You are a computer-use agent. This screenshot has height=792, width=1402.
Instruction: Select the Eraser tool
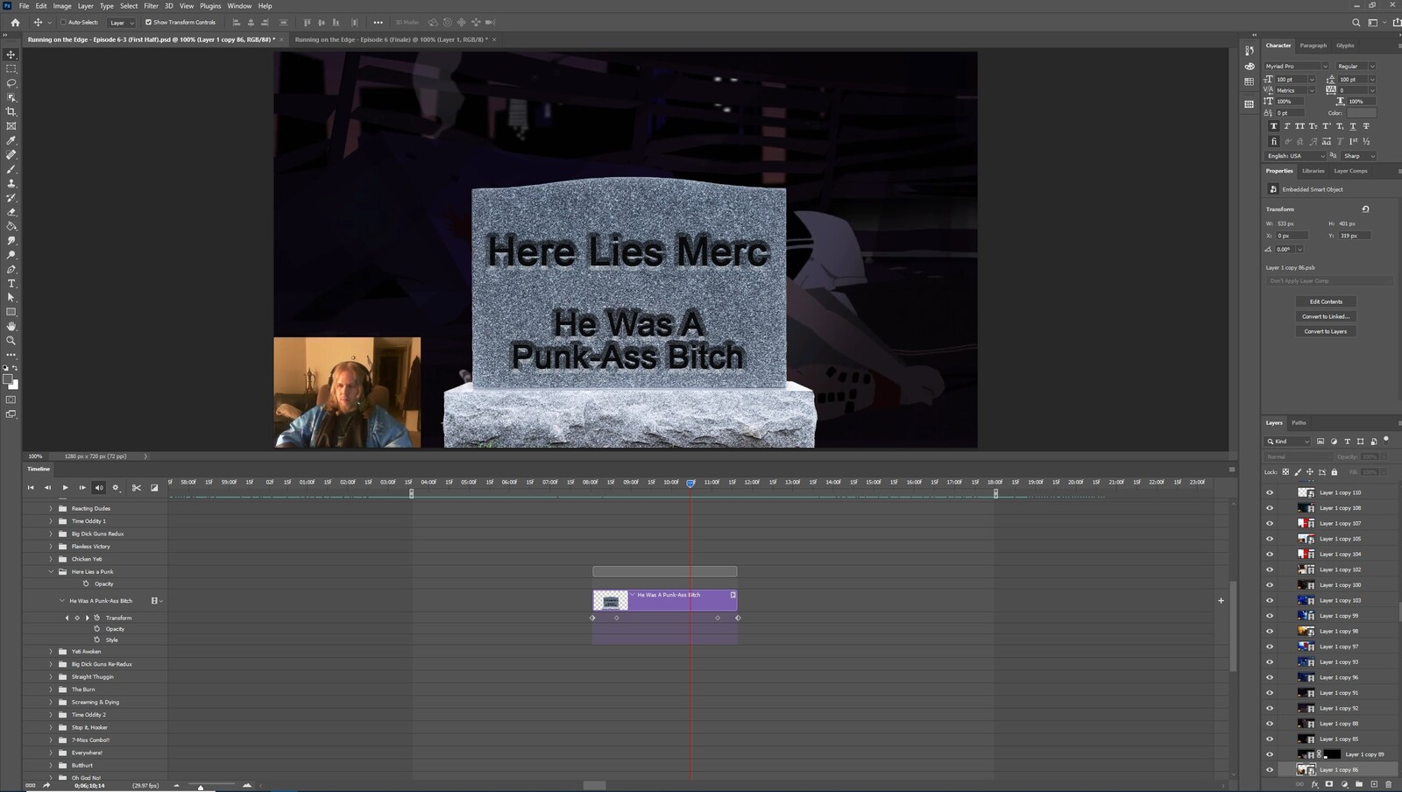[11, 212]
